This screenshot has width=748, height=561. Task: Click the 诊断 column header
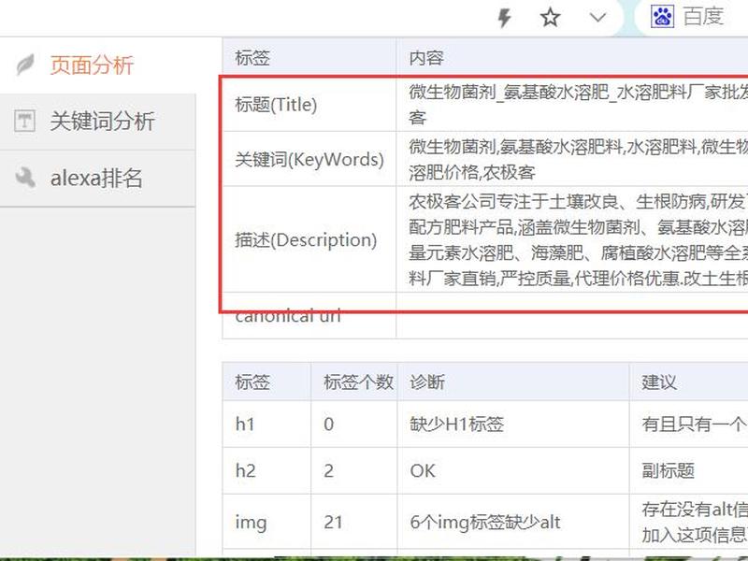tap(427, 381)
